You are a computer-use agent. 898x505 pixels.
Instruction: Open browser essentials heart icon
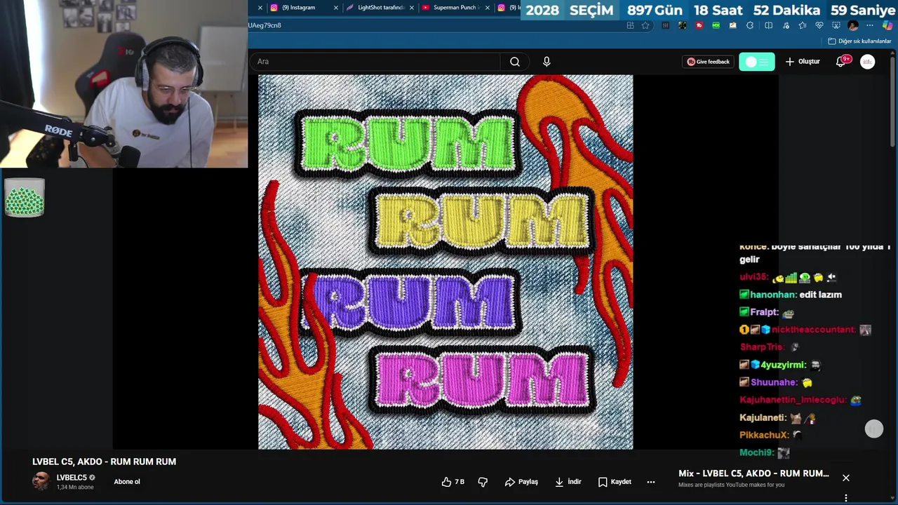click(x=819, y=25)
